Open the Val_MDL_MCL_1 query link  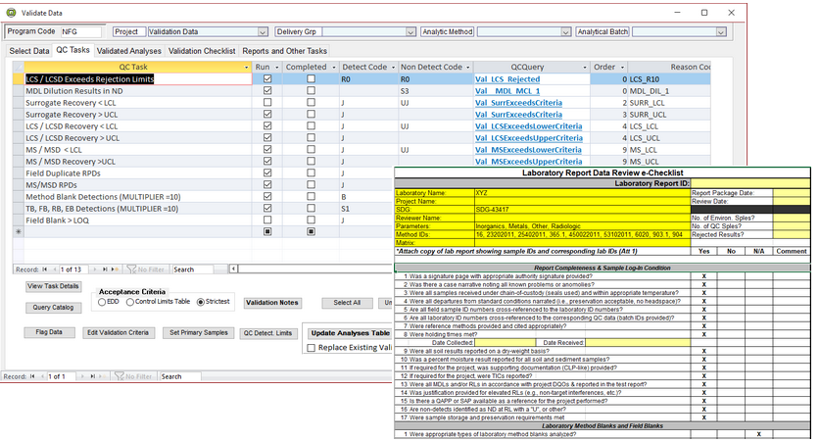coord(507,91)
